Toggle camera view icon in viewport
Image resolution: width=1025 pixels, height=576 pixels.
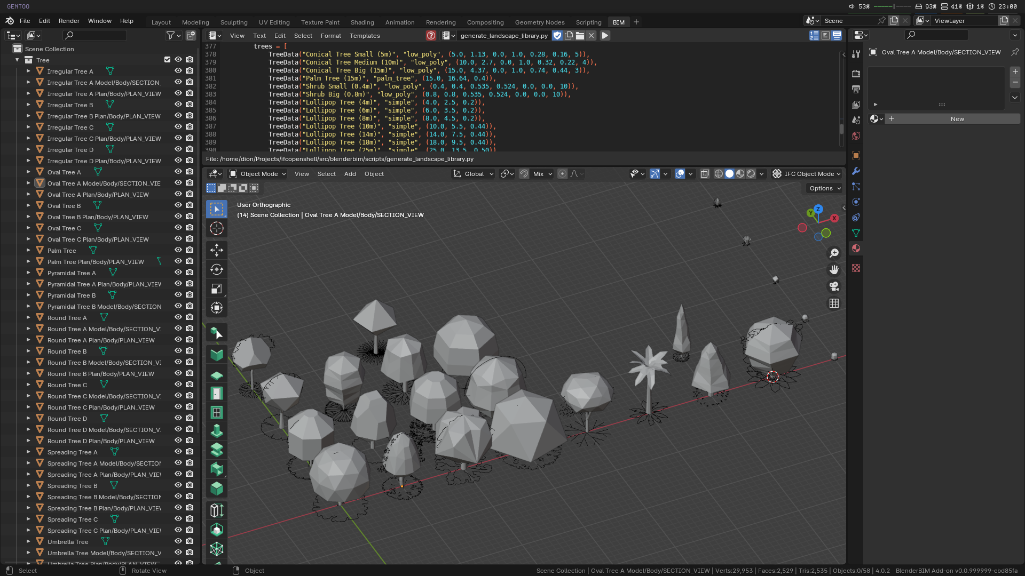coord(834,286)
